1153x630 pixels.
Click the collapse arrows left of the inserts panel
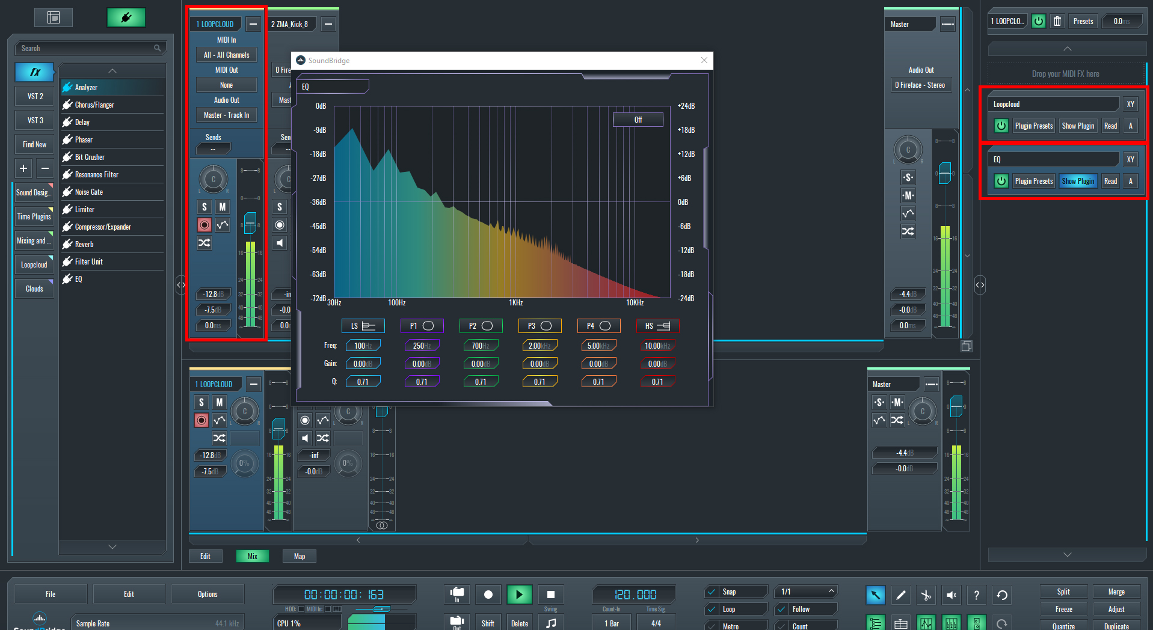tap(980, 285)
